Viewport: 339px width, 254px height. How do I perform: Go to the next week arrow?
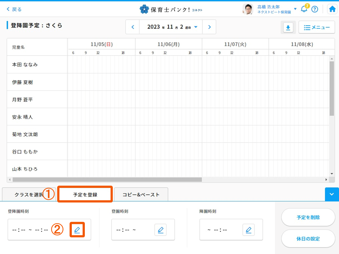pyautogui.click(x=209, y=27)
